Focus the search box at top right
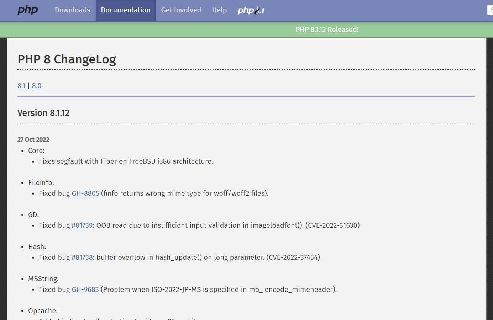The height and width of the screenshot is (320, 493). coord(490,10)
